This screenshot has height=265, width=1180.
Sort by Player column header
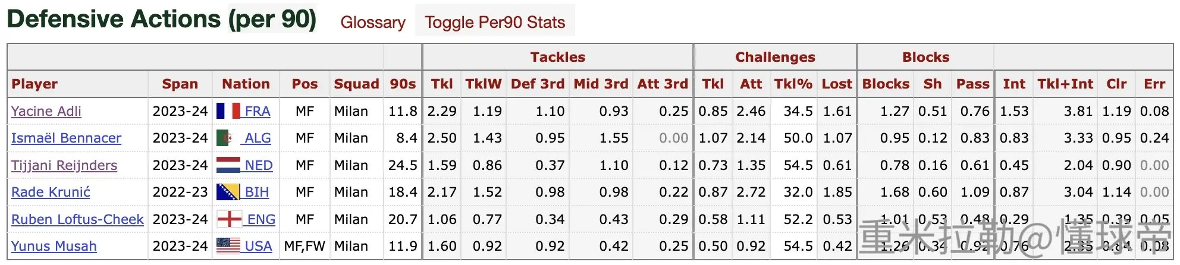coord(34,84)
